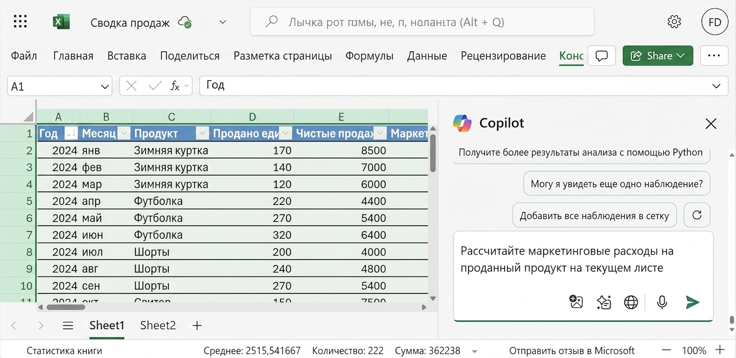Close the Copilot pane
The width and height of the screenshot is (736, 358).
click(x=711, y=123)
